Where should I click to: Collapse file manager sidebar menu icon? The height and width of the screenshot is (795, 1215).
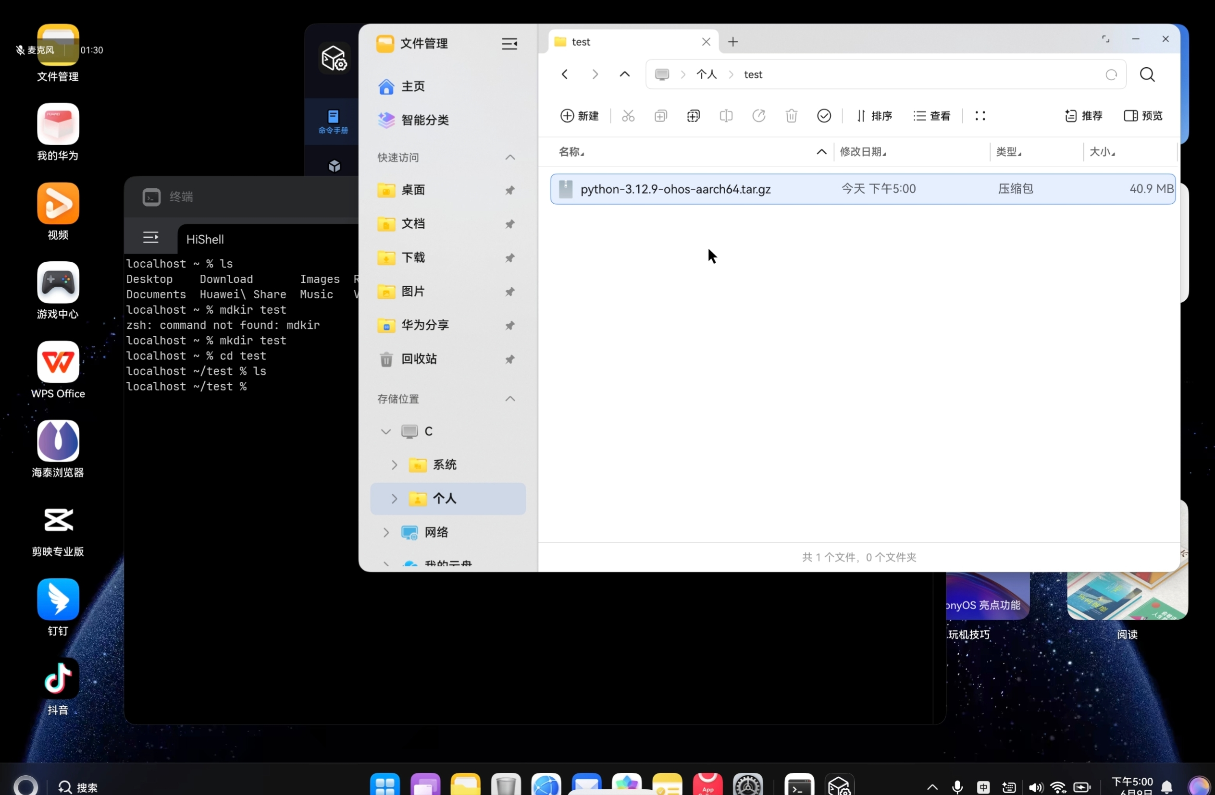click(509, 44)
